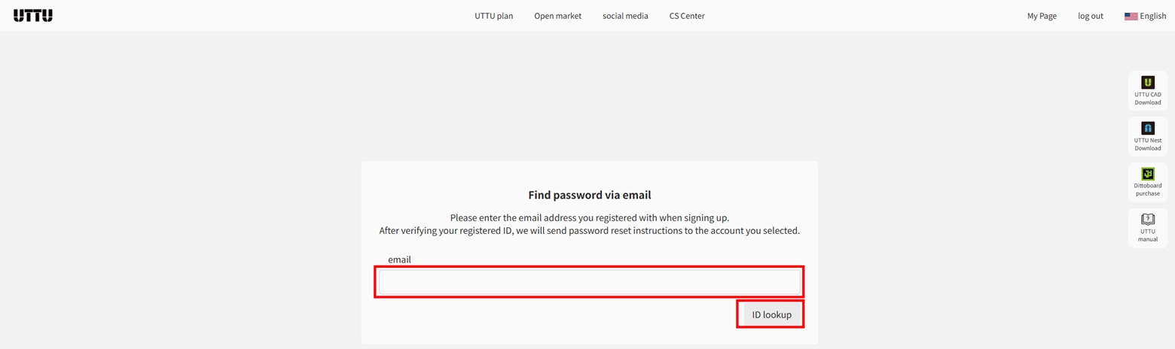Click the log out link
This screenshot has width=1175, height=349.
click(x=1091, y=16)
